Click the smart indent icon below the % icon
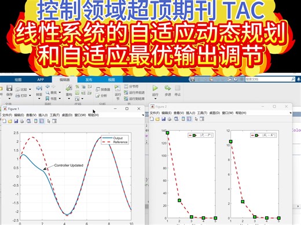The width and height of the screenshot is (301, 225). pos(77,93)
